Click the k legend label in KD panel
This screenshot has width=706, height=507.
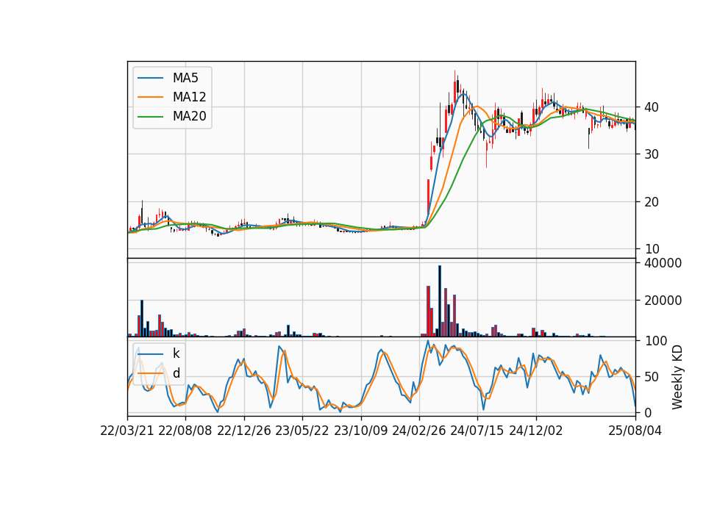point(176,353)
